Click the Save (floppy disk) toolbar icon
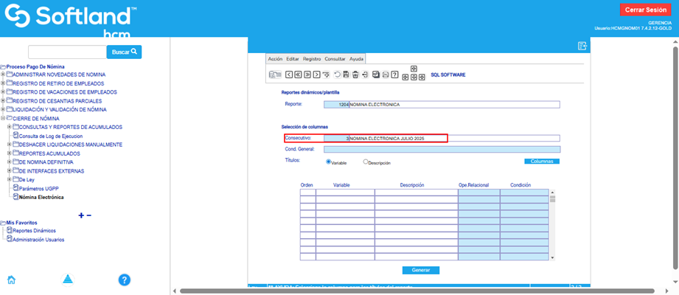This screenshot has height=295, width=679. (x=347, y=74)
